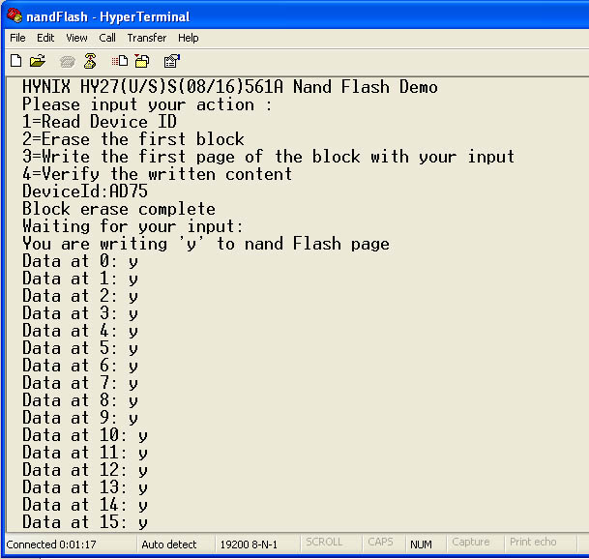
Task: Click the 'nandFlash - HyperTerminal' window title
Action: pos(107,16)
